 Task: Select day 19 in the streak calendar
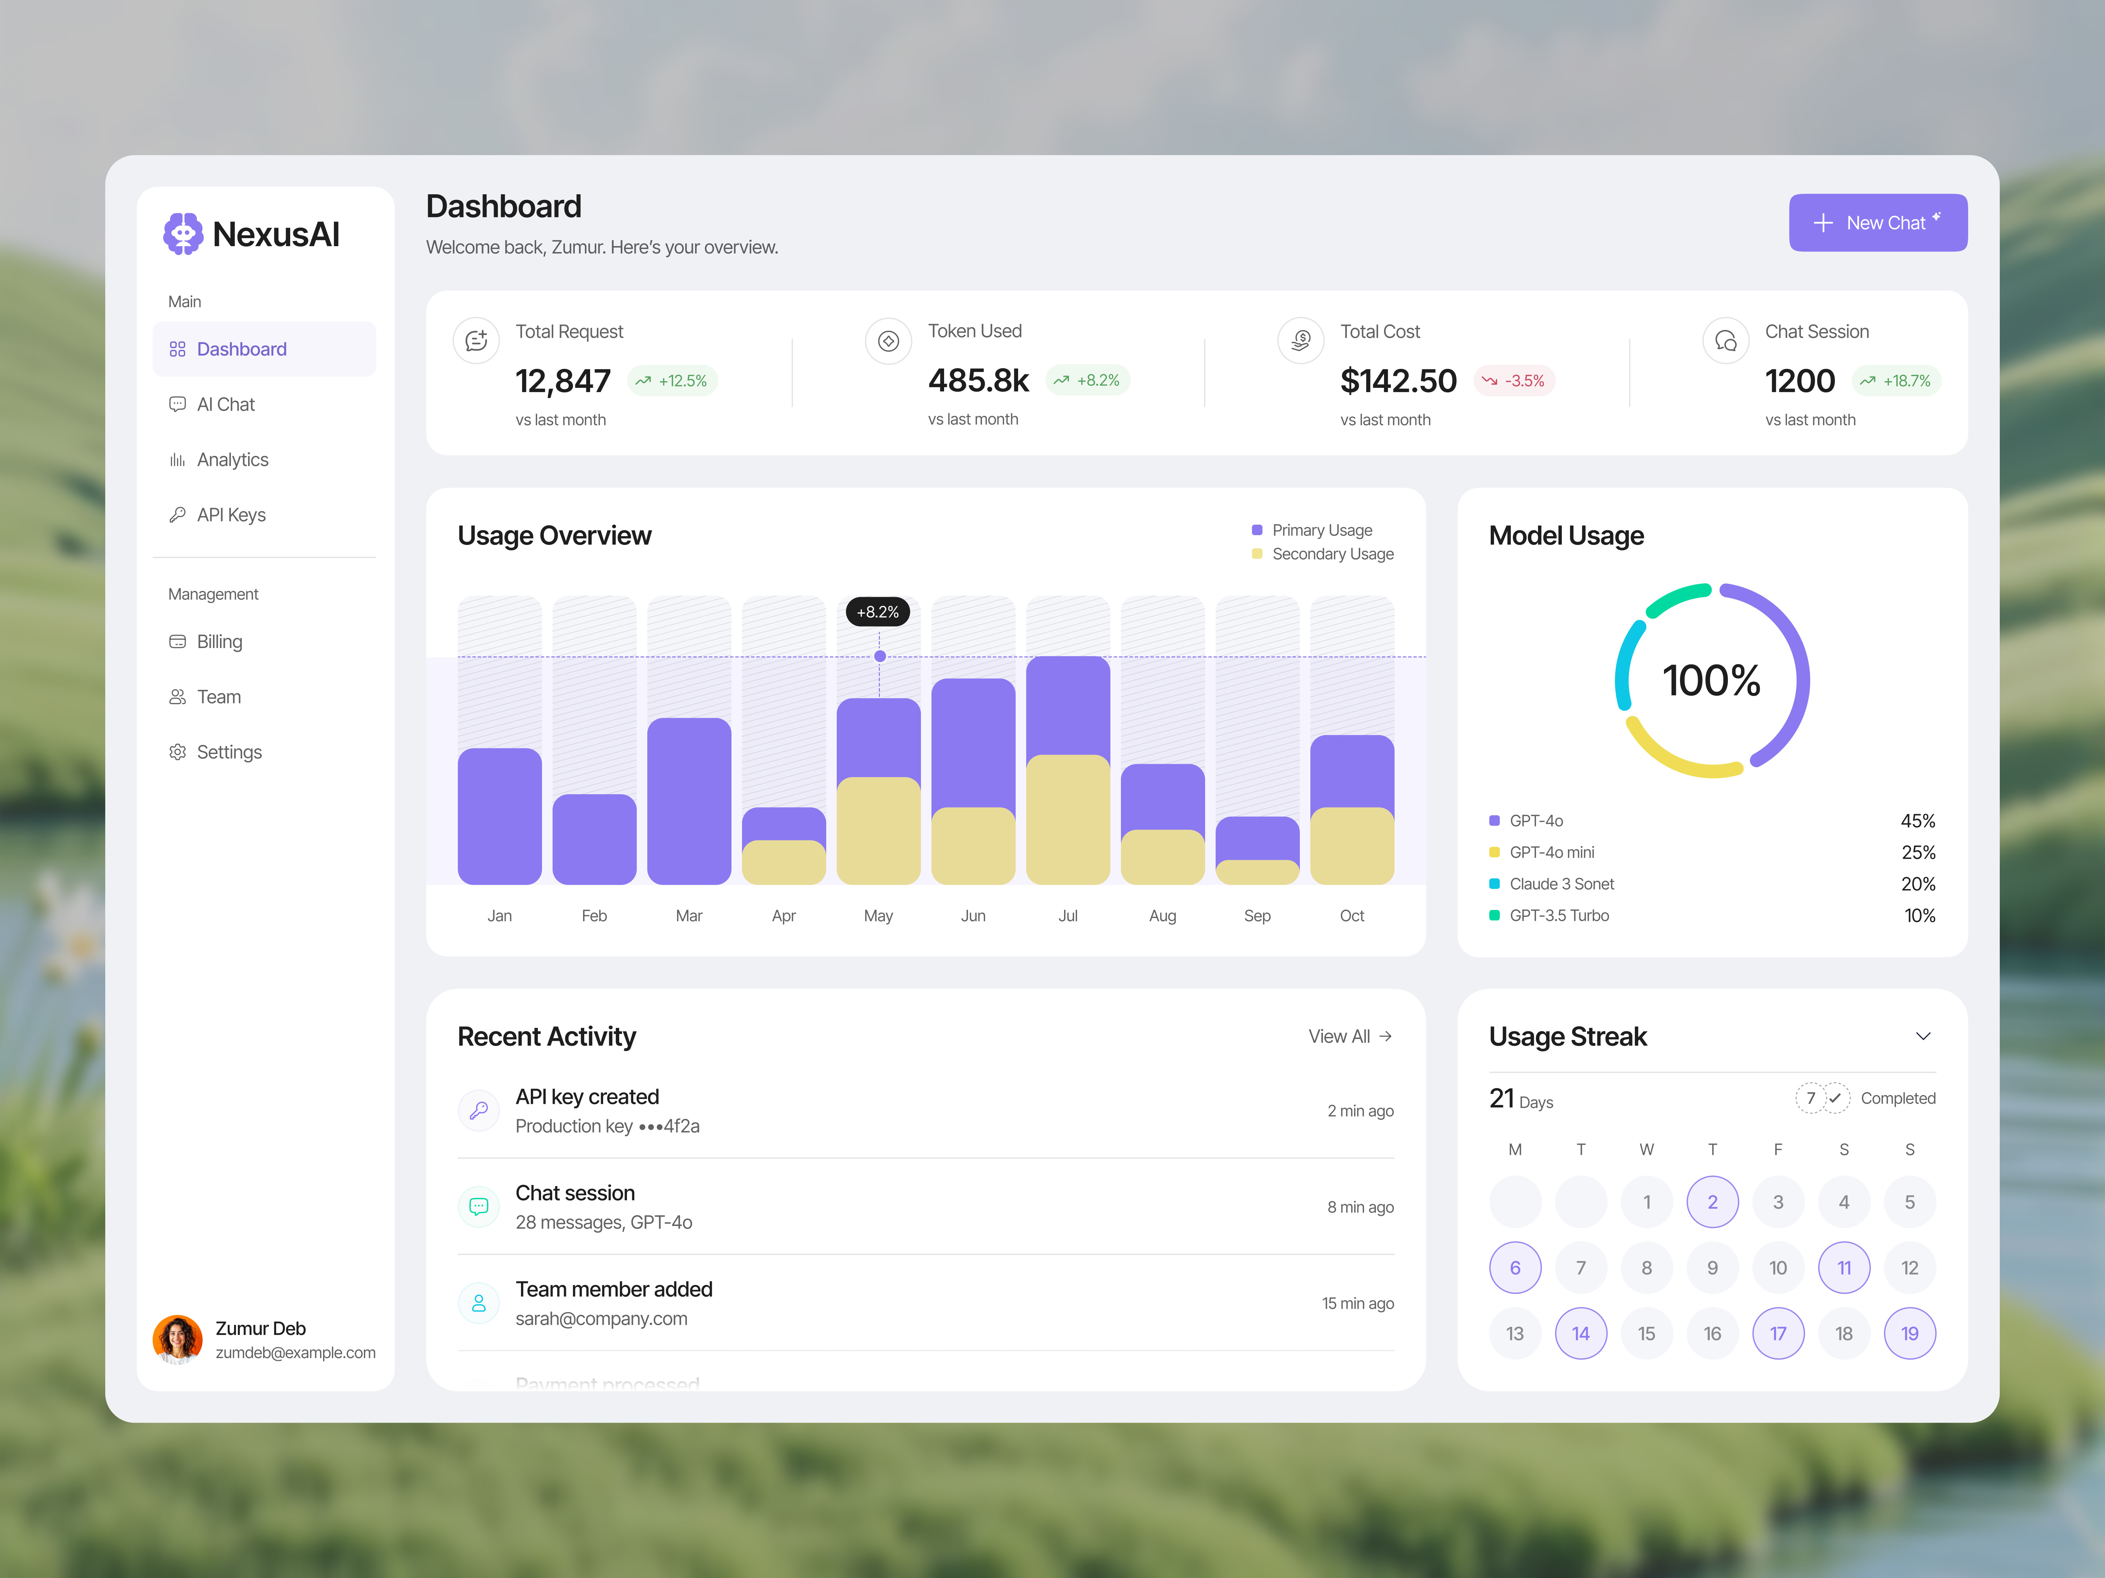(x=1910, y=1334)
